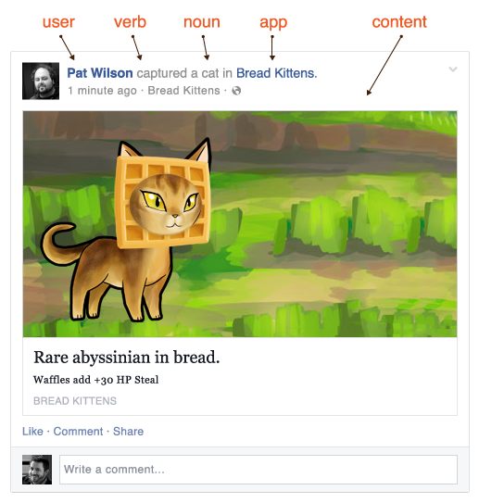Open the Bread Kittens app link in headline
The width and height of the screenshot is (479, 503).
pyautogui.click(x=275, y=73)
